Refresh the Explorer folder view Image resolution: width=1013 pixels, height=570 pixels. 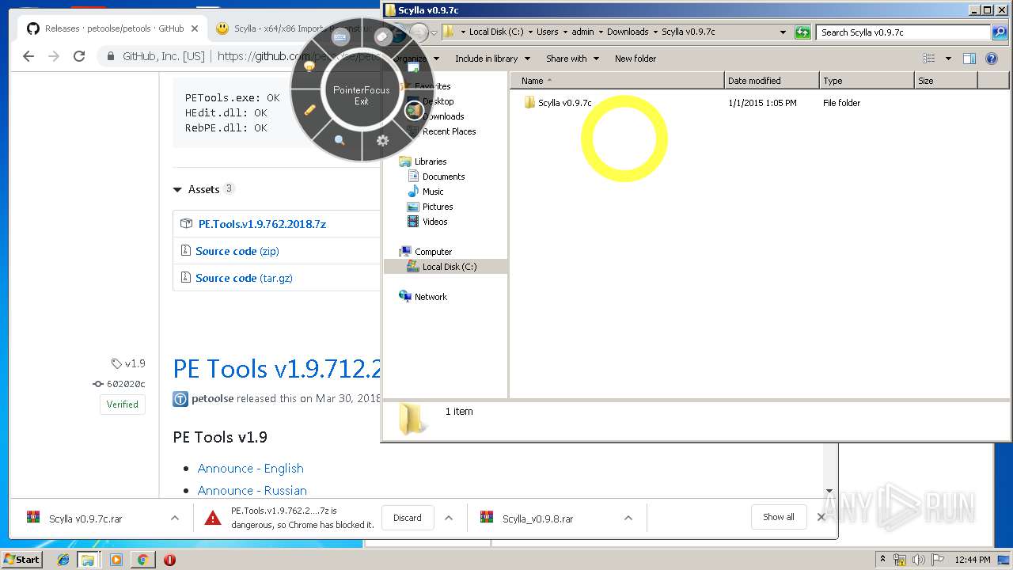803,32
